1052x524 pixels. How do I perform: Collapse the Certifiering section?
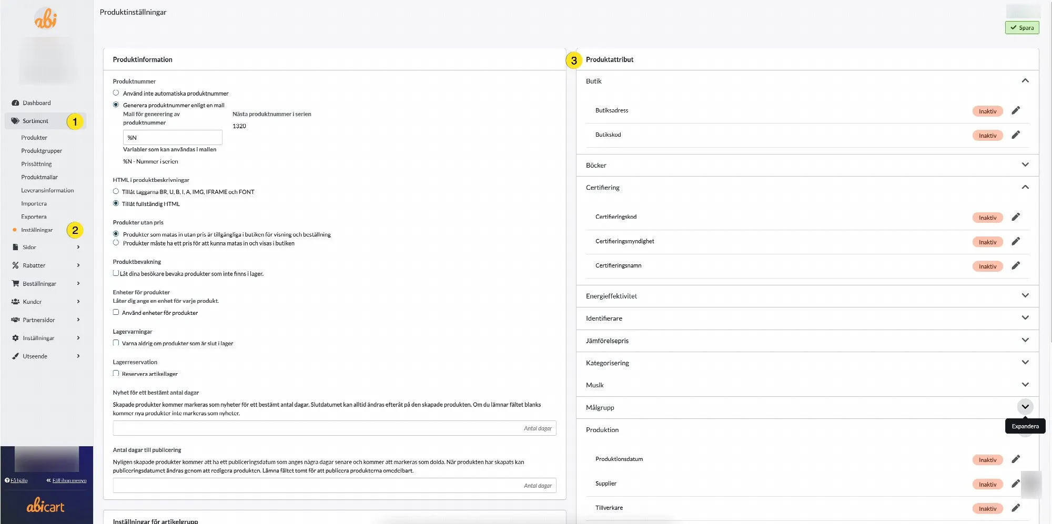tap(1025, 187)
